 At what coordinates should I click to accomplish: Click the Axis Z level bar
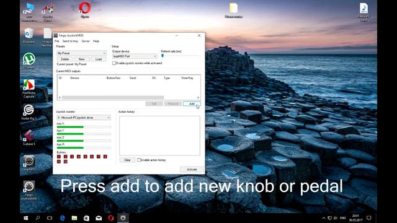[x=84, y=141]
